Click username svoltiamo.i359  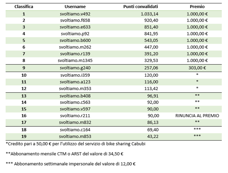(x=75, y=75)
